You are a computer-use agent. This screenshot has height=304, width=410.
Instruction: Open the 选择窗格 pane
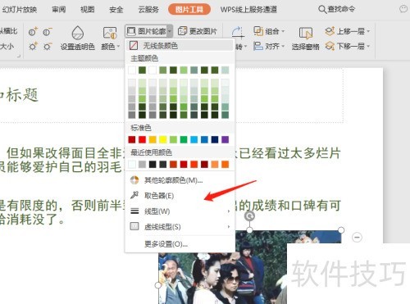point(305,39)
